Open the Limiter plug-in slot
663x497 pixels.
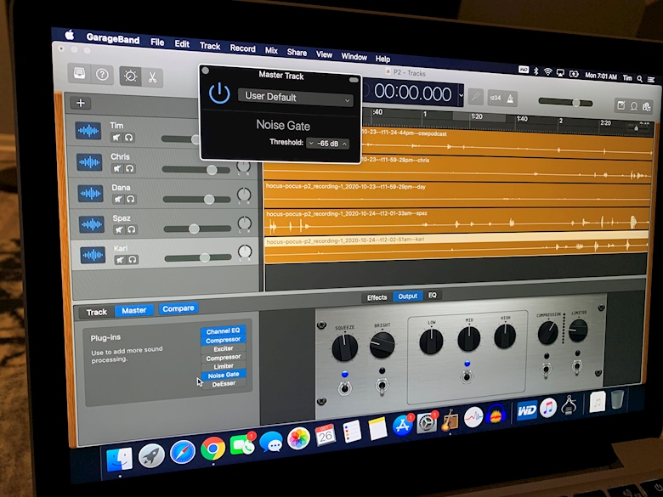click(x=224, y=366)
